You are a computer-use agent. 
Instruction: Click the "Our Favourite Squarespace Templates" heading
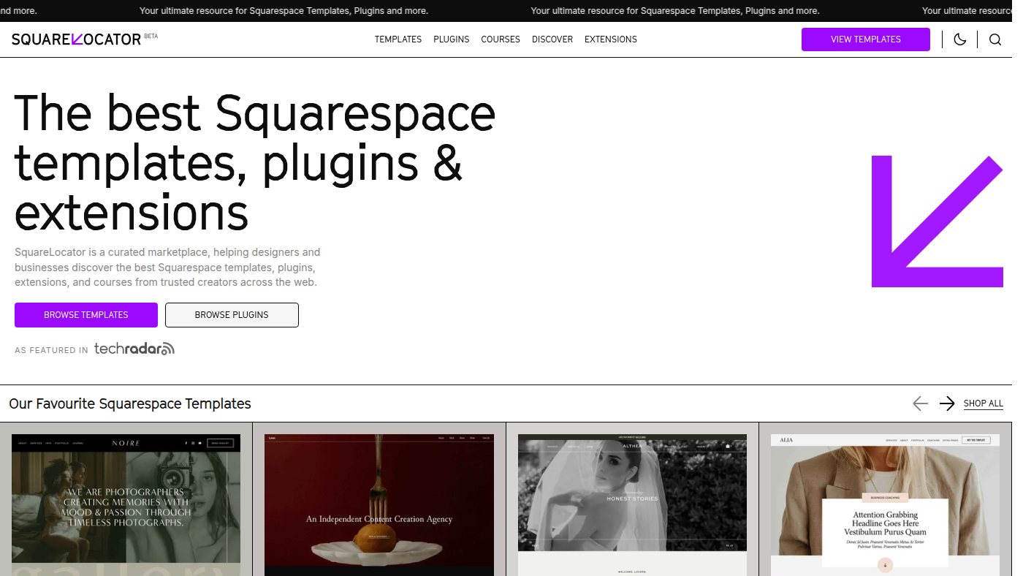[130, 403]
